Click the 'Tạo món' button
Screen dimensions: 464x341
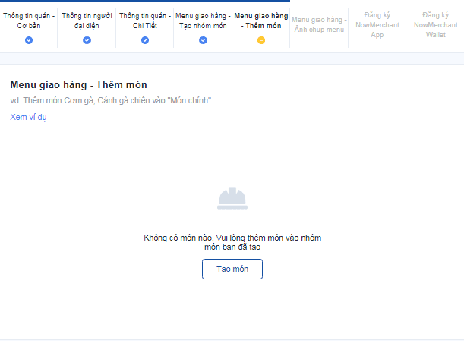[232, 269]
